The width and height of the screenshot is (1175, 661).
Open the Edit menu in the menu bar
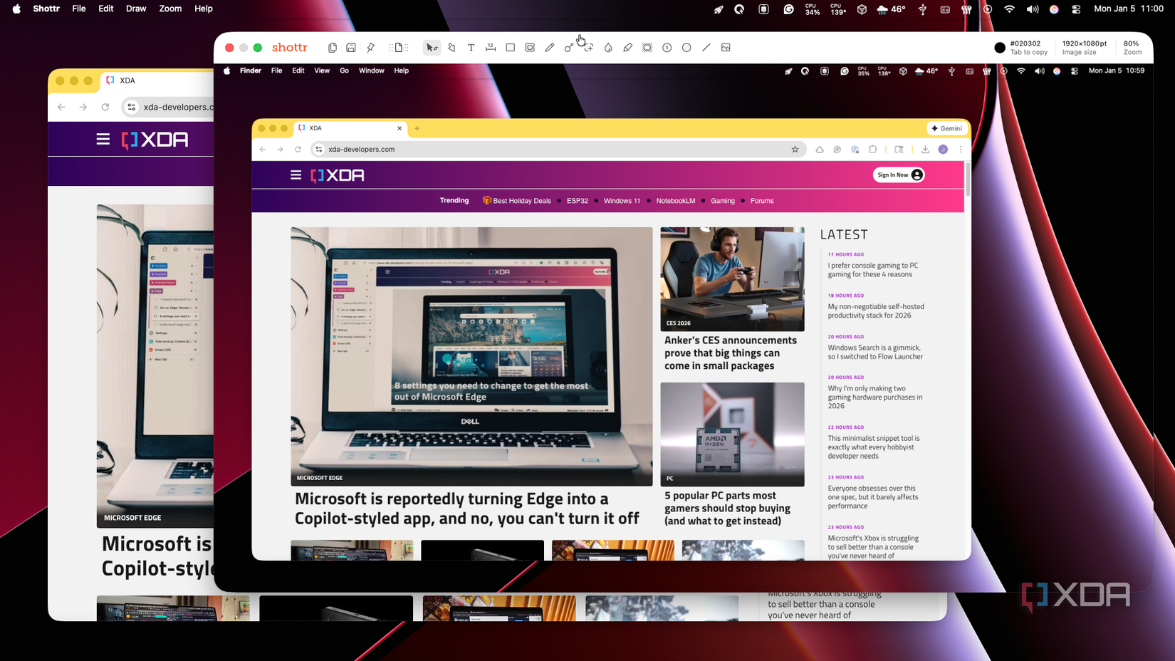coord(106,9)
